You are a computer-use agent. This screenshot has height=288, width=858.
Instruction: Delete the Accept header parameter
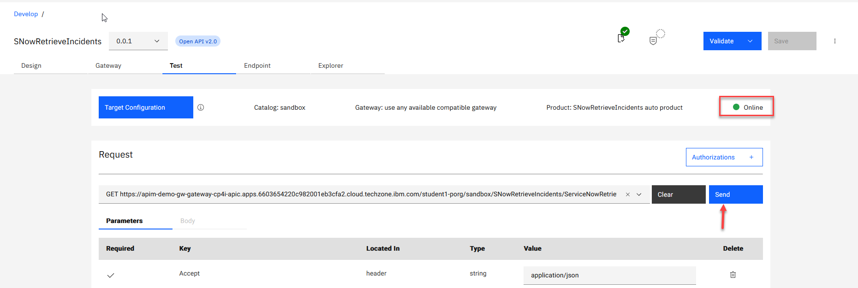click(x=733, y=275)
